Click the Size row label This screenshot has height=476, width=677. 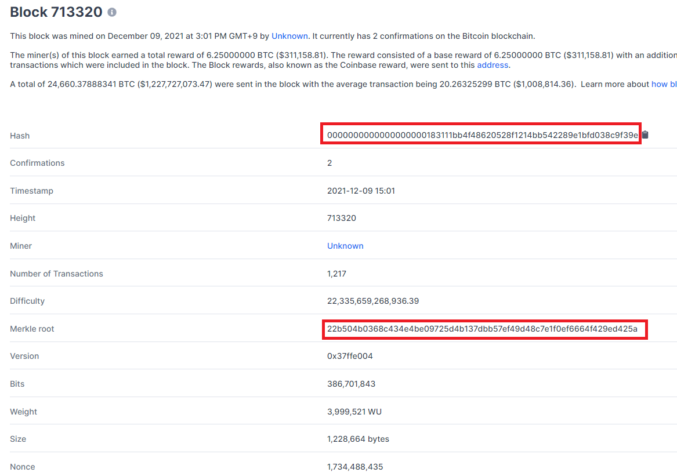coord(18,439)
